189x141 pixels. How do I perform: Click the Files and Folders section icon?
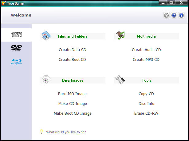point(46,35)
